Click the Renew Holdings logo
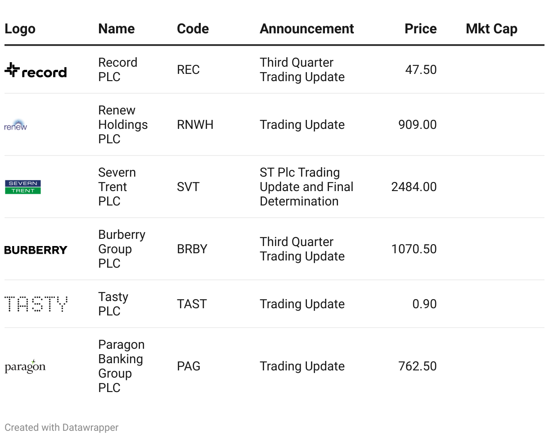Viewport: 549px width, 438px height. pos(16,125)
